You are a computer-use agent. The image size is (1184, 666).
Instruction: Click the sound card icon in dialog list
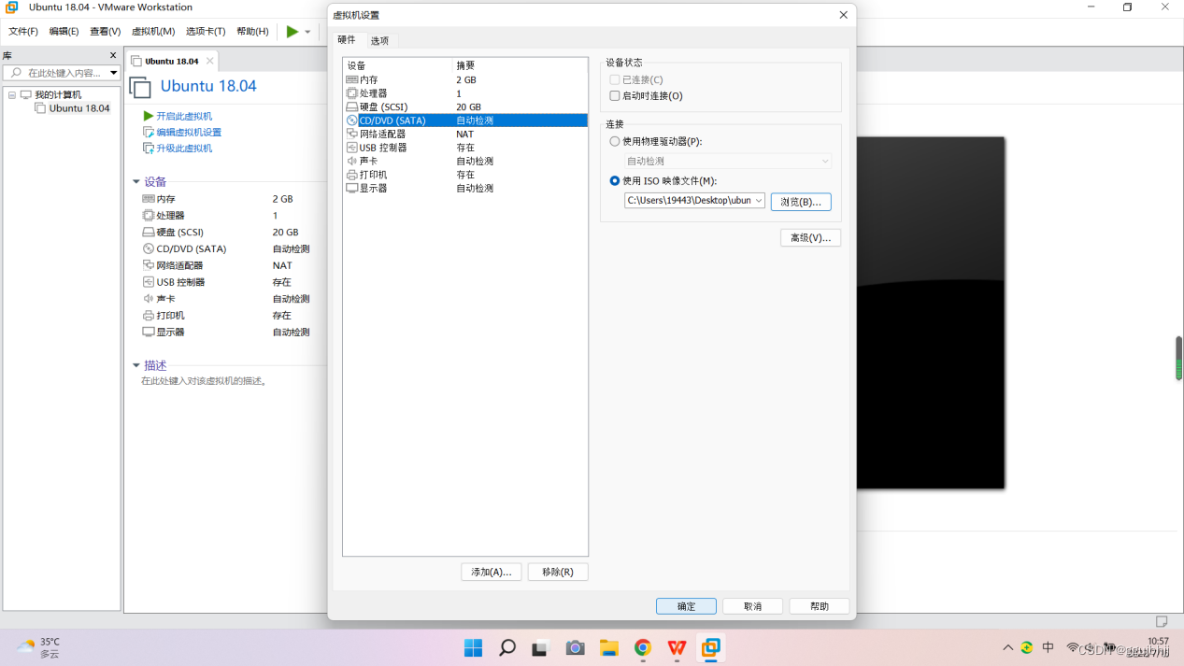(x=351, y=162)
